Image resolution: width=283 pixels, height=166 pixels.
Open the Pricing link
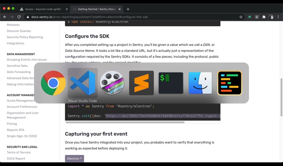click(x=12, y=124)
